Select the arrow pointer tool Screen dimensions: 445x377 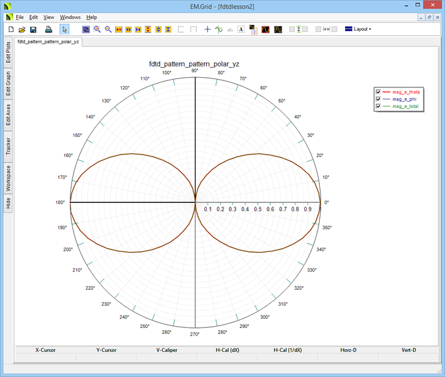pyautogui.click(x=64, y=30)
